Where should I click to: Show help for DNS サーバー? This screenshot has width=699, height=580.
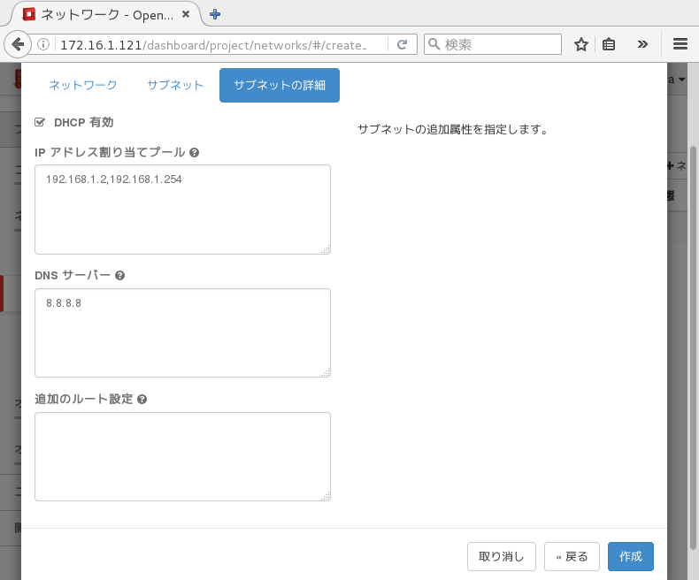(120, 276)
